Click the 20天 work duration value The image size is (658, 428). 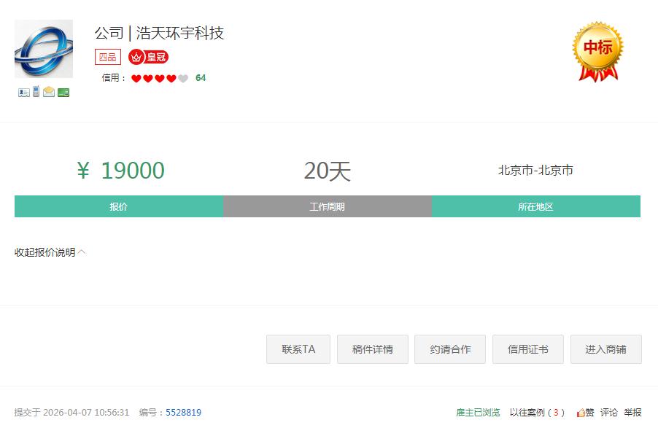tap(328, 171)
